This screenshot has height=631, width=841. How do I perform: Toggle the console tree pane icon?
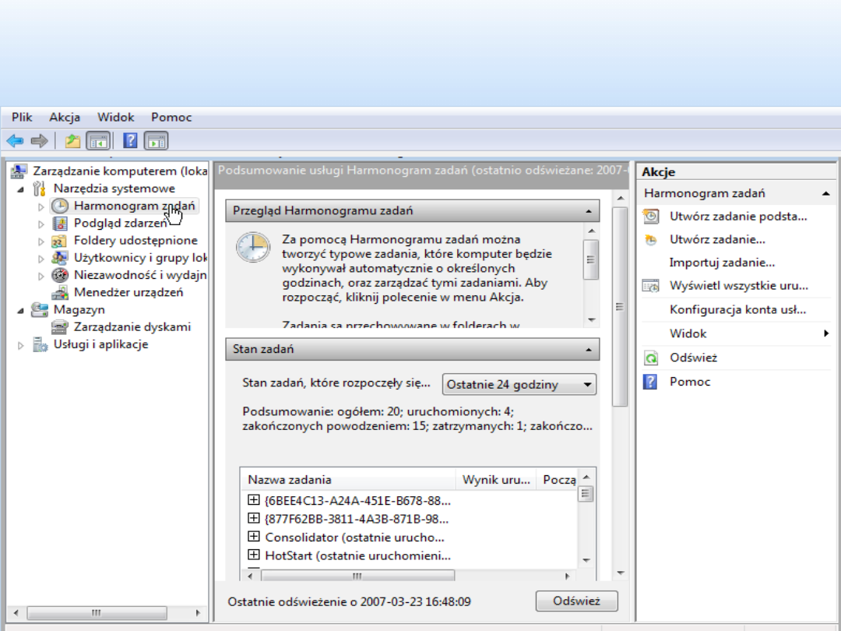(97, 141)
